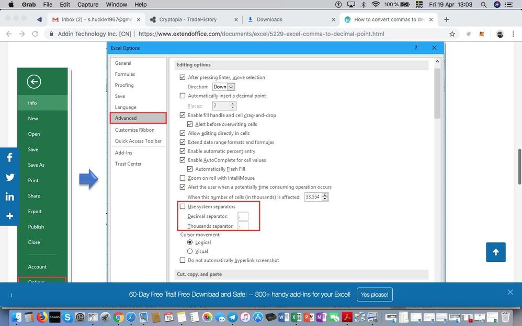Open the Capture menu
Screen dimensions: 522x326
pos(88,5)
